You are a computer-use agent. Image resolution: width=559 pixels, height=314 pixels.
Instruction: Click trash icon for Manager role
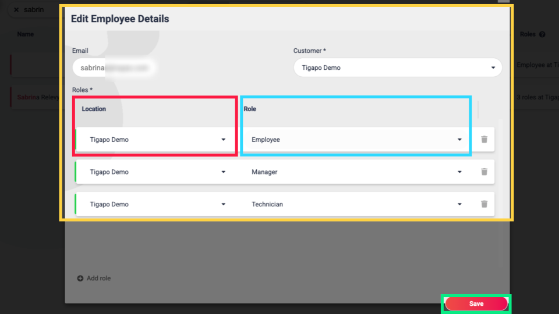click(484, 172)
